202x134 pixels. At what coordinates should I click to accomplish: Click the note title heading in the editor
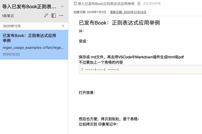pos(119,23)
